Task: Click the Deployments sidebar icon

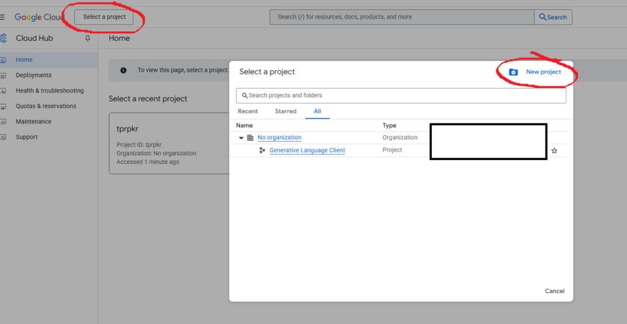Action: pyautogui.click(x=3, y=75)
